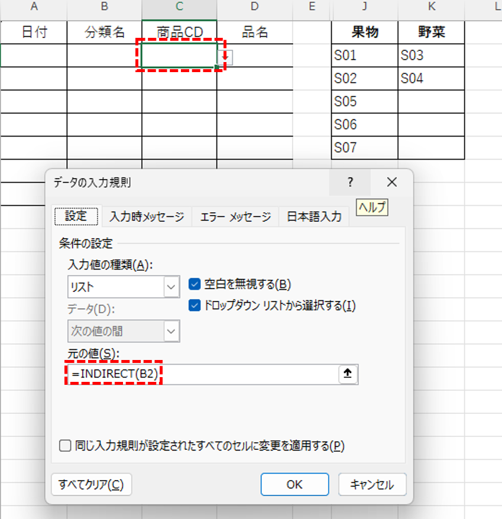Select cell containing S02
Screen dimensions: 502x519
364,79
